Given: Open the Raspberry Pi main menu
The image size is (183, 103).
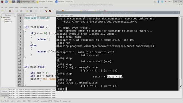Looking at the screenshot, I should [x=2, y=2].
